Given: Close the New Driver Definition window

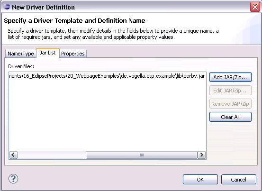Looking at the screenshot, I should pos(255,7).
